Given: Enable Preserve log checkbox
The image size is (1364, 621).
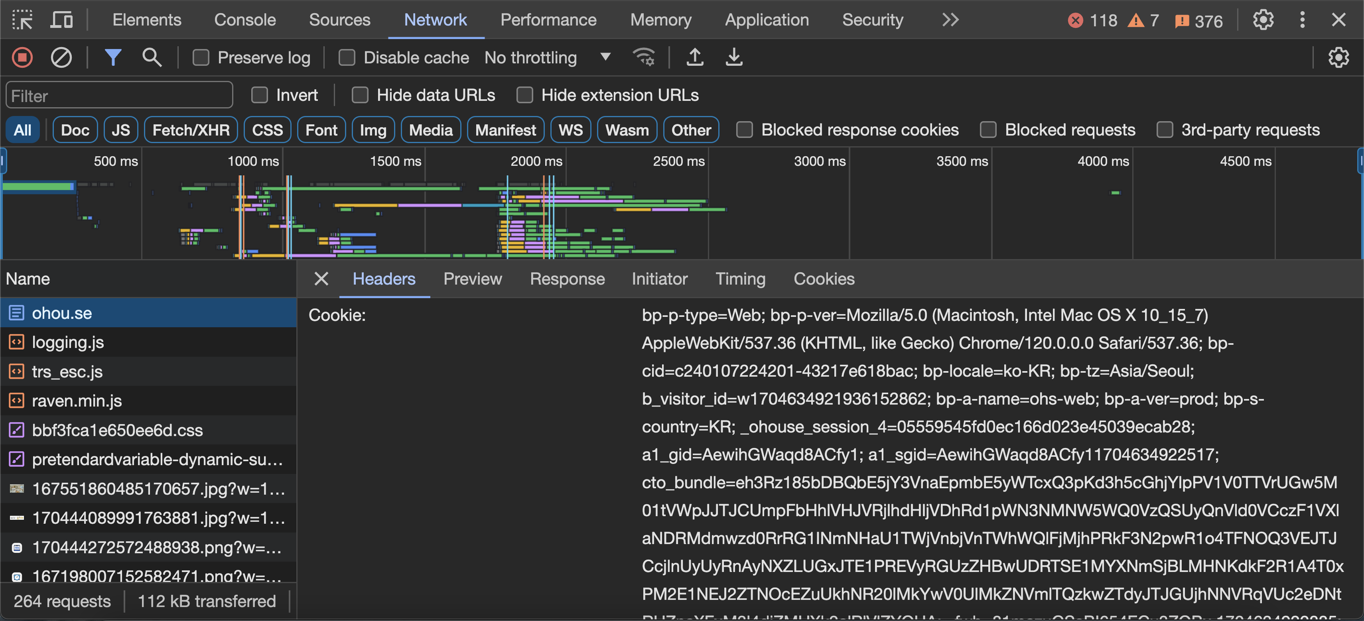Looking at the screenshot, I should click(201, 57).
